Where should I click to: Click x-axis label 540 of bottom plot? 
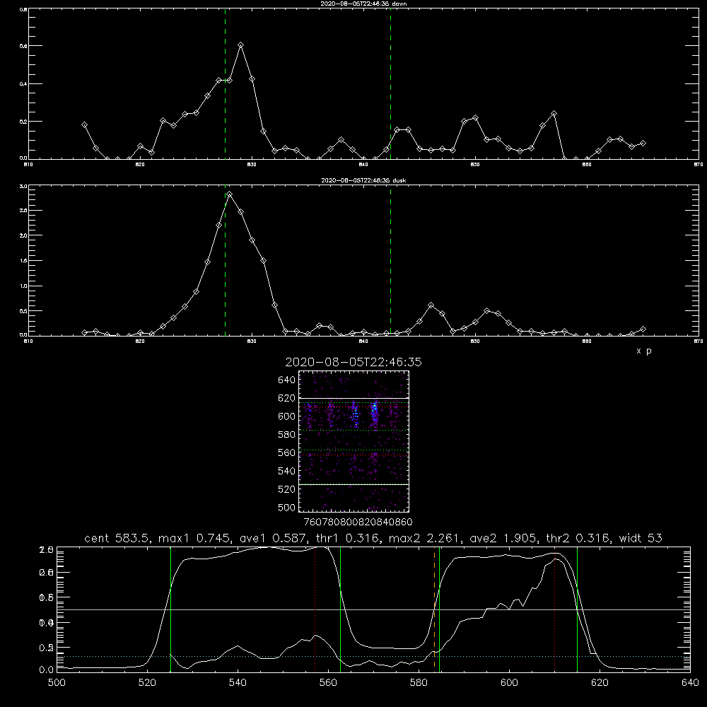coord(238,683)
